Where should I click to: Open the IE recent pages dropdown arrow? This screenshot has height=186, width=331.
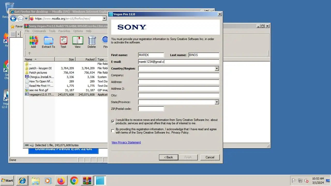tap(26, 18)
